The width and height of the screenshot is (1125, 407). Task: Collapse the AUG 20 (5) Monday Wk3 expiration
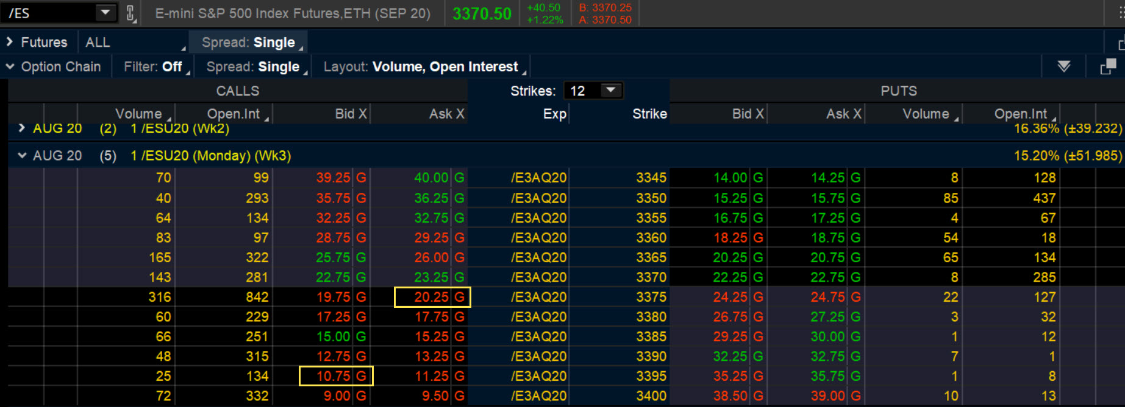[22, 155]
